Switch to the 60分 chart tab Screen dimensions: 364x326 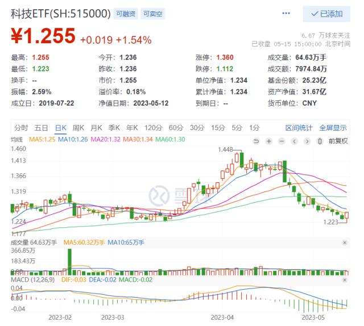(x=176, y=128)
